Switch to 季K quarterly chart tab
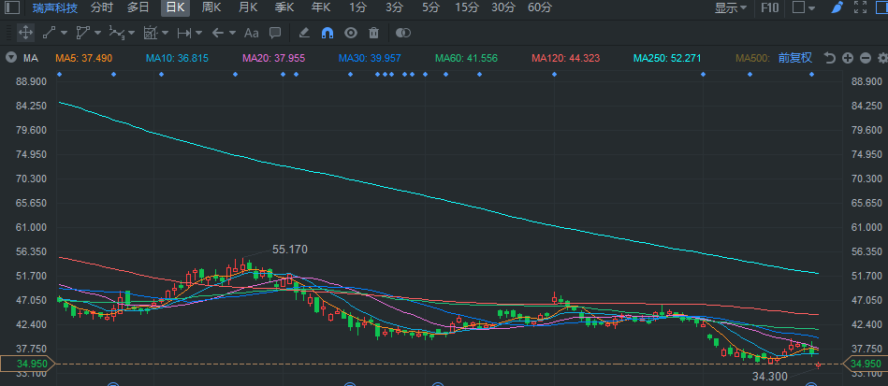 pyautogui.click(x=284, y=7)
